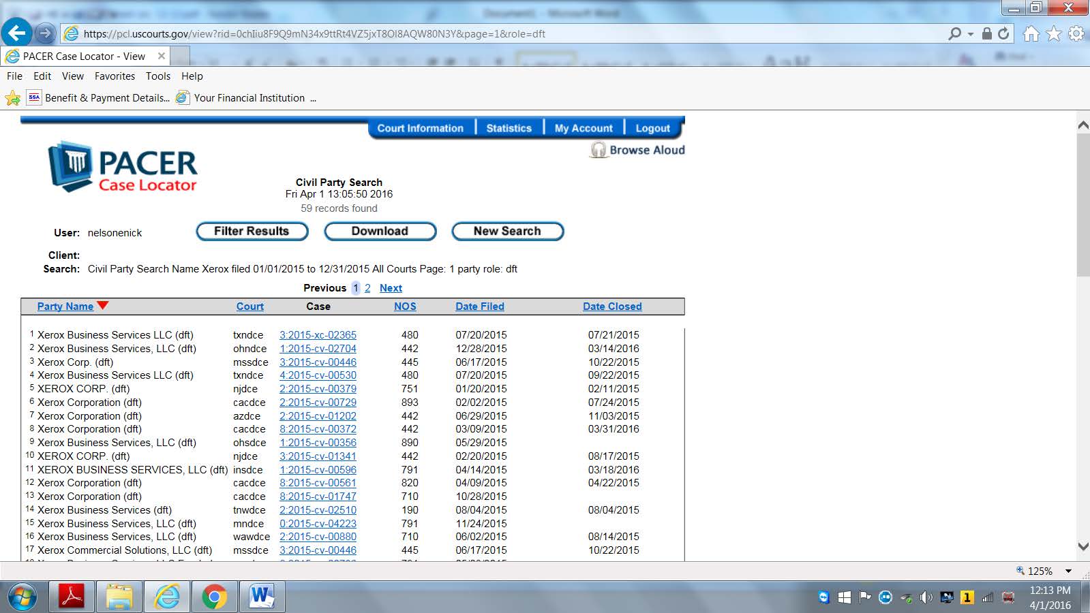Open the Favorites menu

coord(115,76)
